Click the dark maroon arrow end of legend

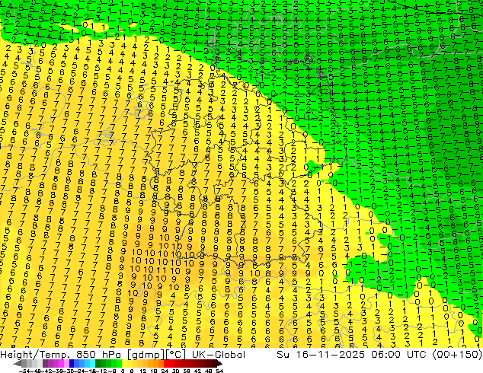[219, 364]
